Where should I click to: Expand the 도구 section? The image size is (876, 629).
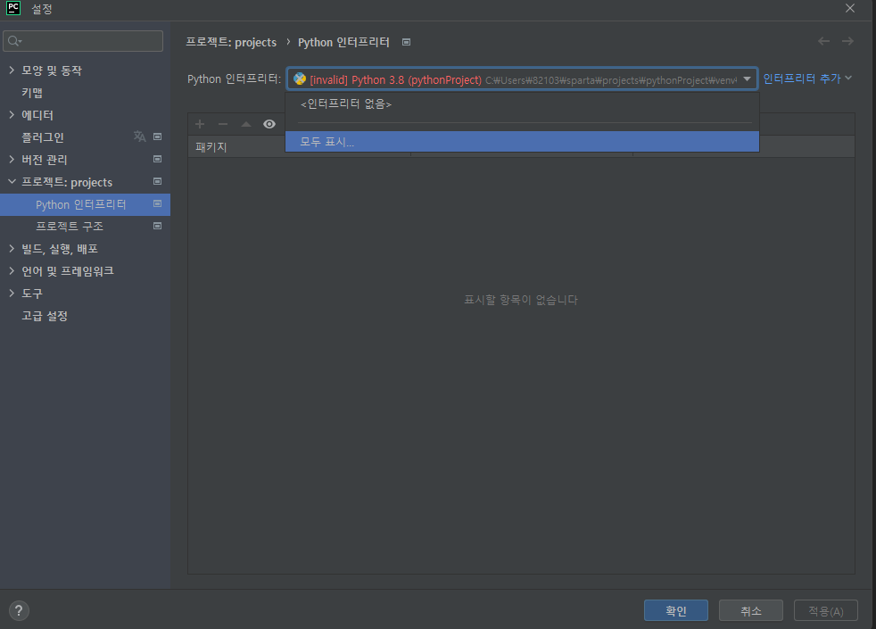[x=12, y=294]
